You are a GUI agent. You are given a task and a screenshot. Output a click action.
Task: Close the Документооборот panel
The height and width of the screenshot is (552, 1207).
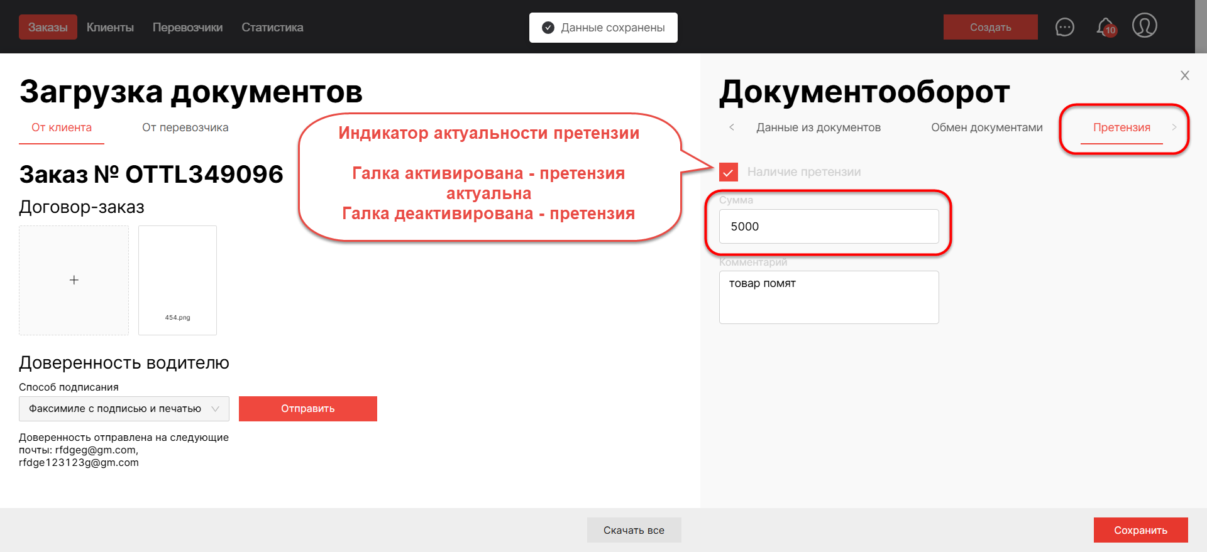[1184, 75]
